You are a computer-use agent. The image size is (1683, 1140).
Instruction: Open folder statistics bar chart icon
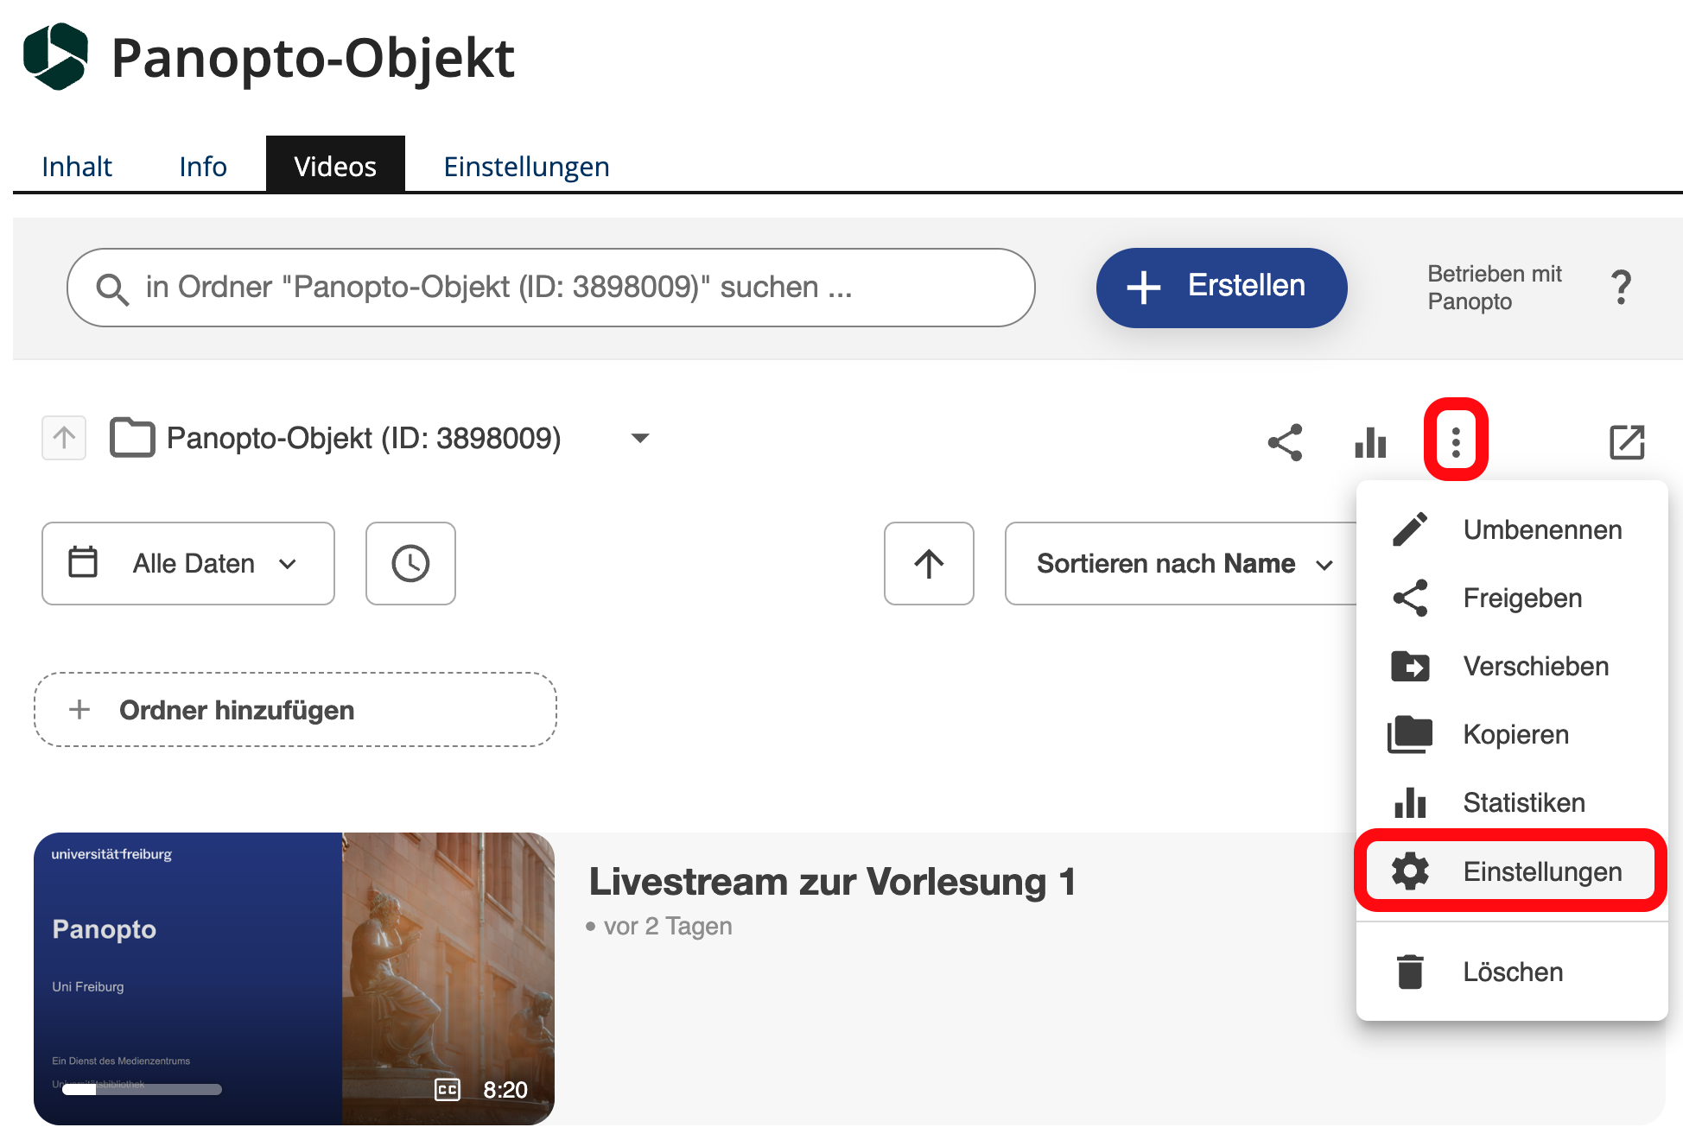1370,442
